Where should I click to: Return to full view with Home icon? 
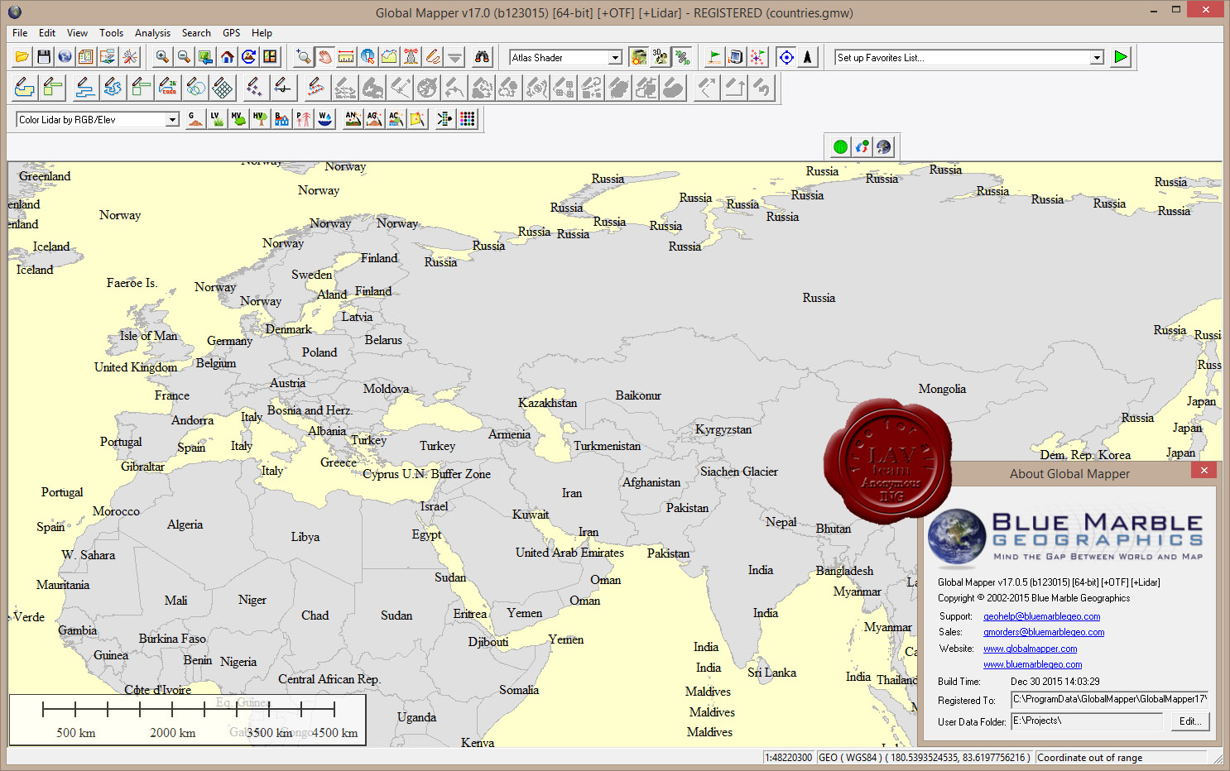point(227,57)
